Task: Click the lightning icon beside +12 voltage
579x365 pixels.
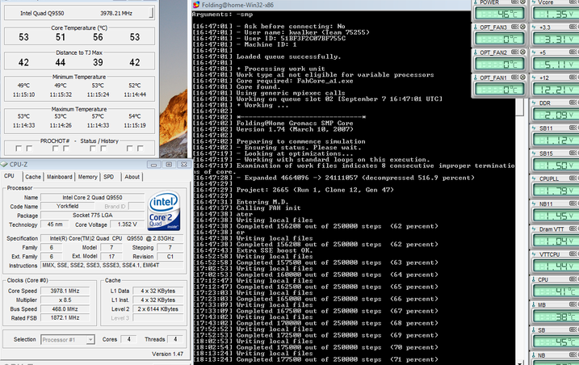Action: (534, 78)
